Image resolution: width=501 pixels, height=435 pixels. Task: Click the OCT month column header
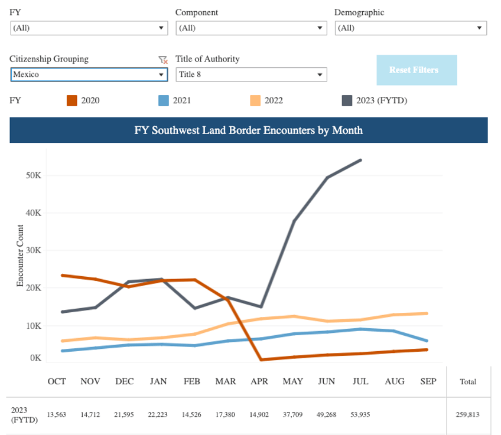coord(57,381)
